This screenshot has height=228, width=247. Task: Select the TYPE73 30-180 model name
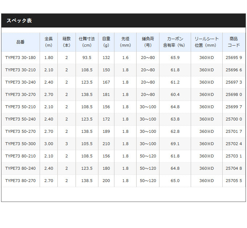20,58
